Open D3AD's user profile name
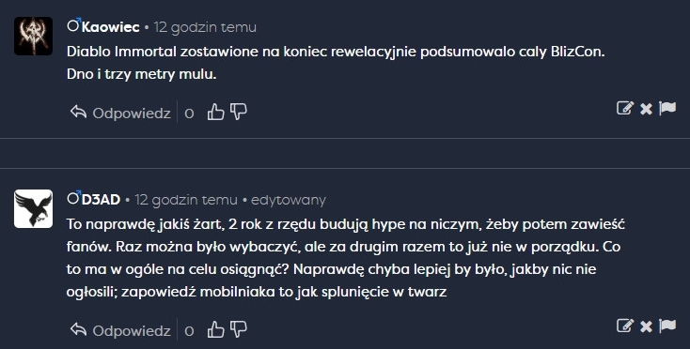Viewport: 690px width, 349px height. [101, 200]
